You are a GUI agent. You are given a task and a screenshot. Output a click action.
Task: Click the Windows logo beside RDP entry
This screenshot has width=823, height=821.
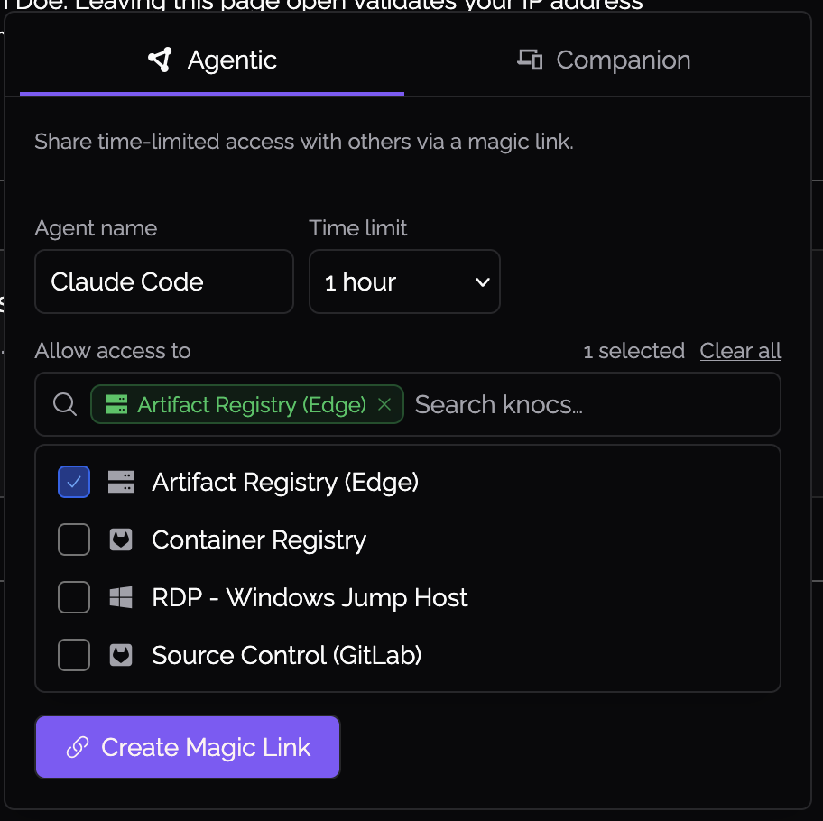(121, 597)
